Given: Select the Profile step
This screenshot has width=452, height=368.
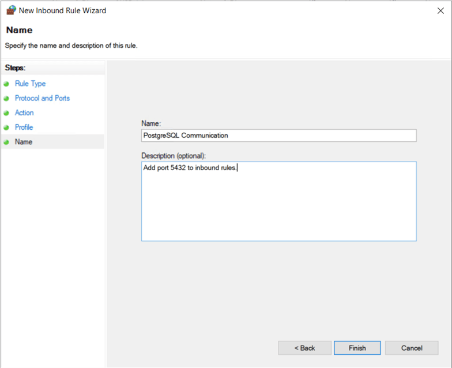Looking at the screenshot, I should [24, 127].
